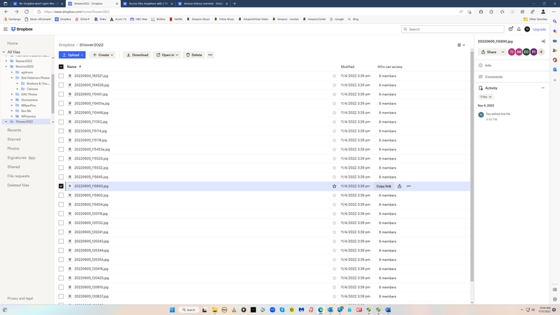
Task: Open more options on the 20220605_115800.jpg row
Action: click(409, 186)
